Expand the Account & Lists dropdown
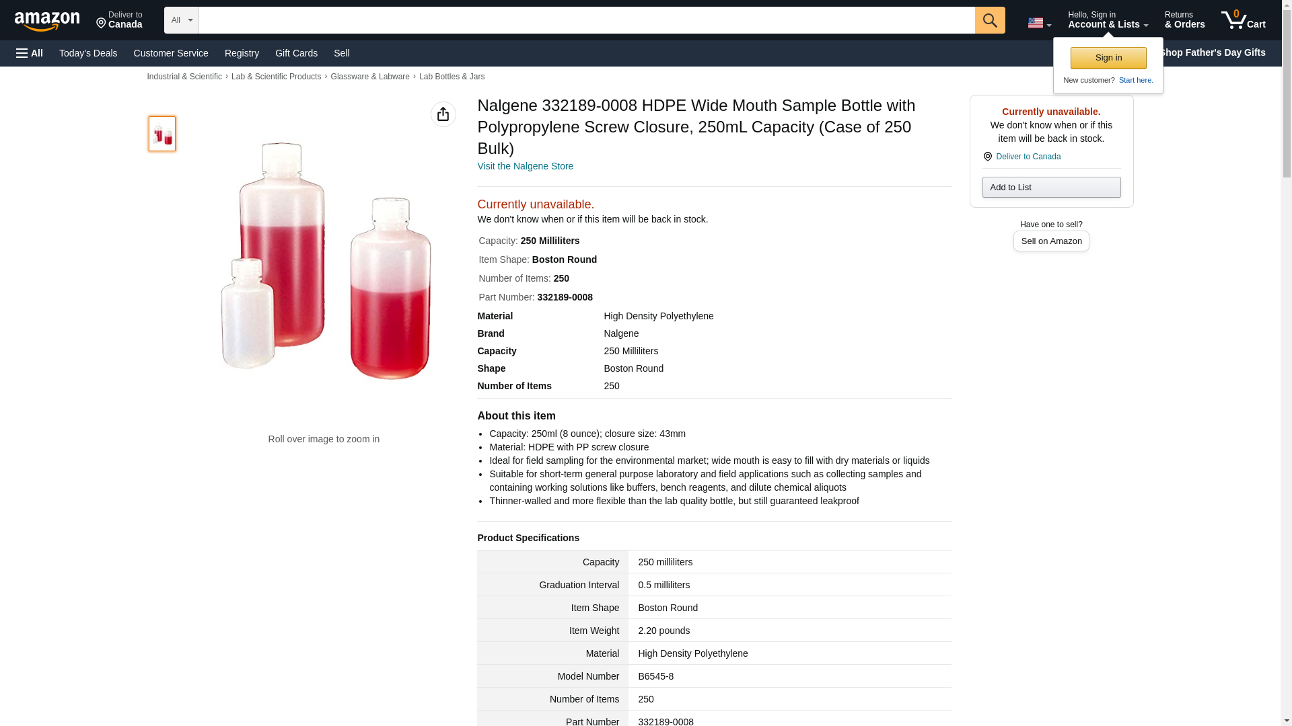The width and height of the screenshot is (1292, 726). coord(1107,20)
